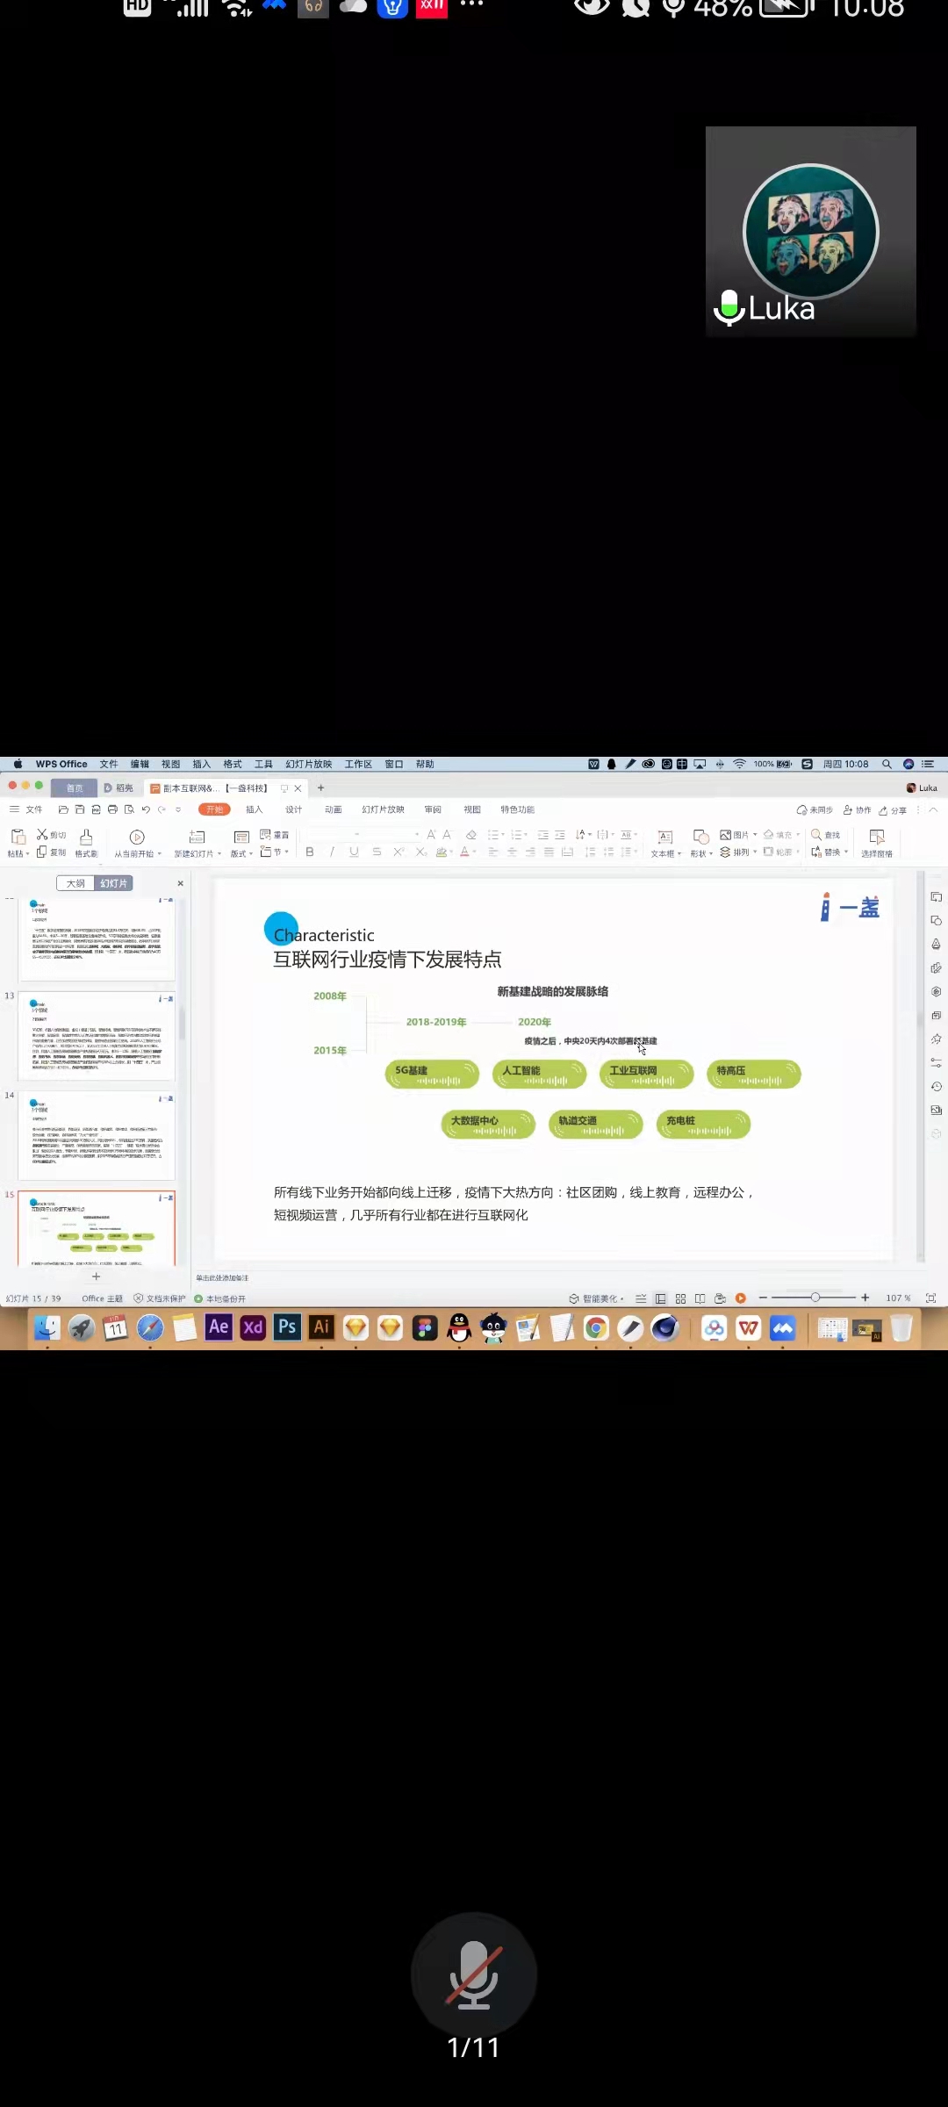Open Photoshop from the Dock
The width and height of the screenshot is (948, 2107).
point(287,1327)
